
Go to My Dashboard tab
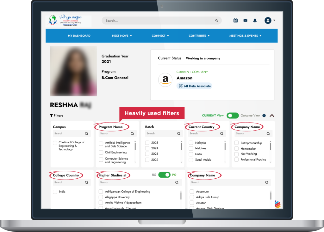point(79,36)
